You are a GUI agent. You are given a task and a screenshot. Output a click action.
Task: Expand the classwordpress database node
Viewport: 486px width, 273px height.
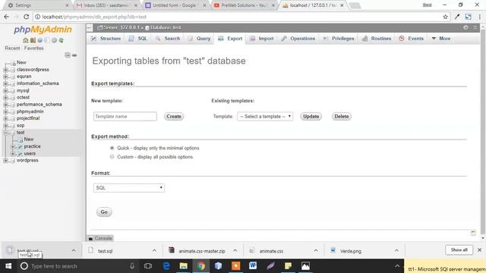[x=5, y=70]
